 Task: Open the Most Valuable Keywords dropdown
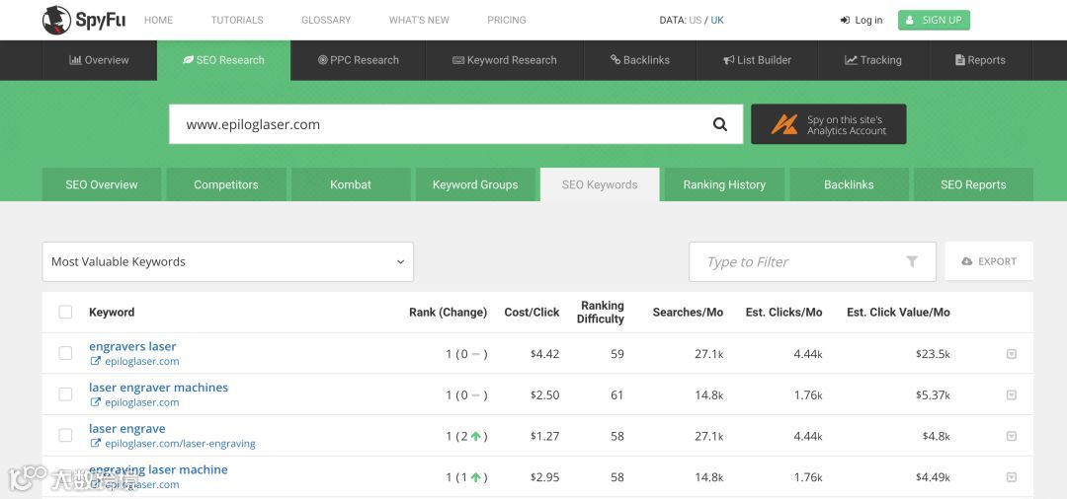(x=228, y=261)
